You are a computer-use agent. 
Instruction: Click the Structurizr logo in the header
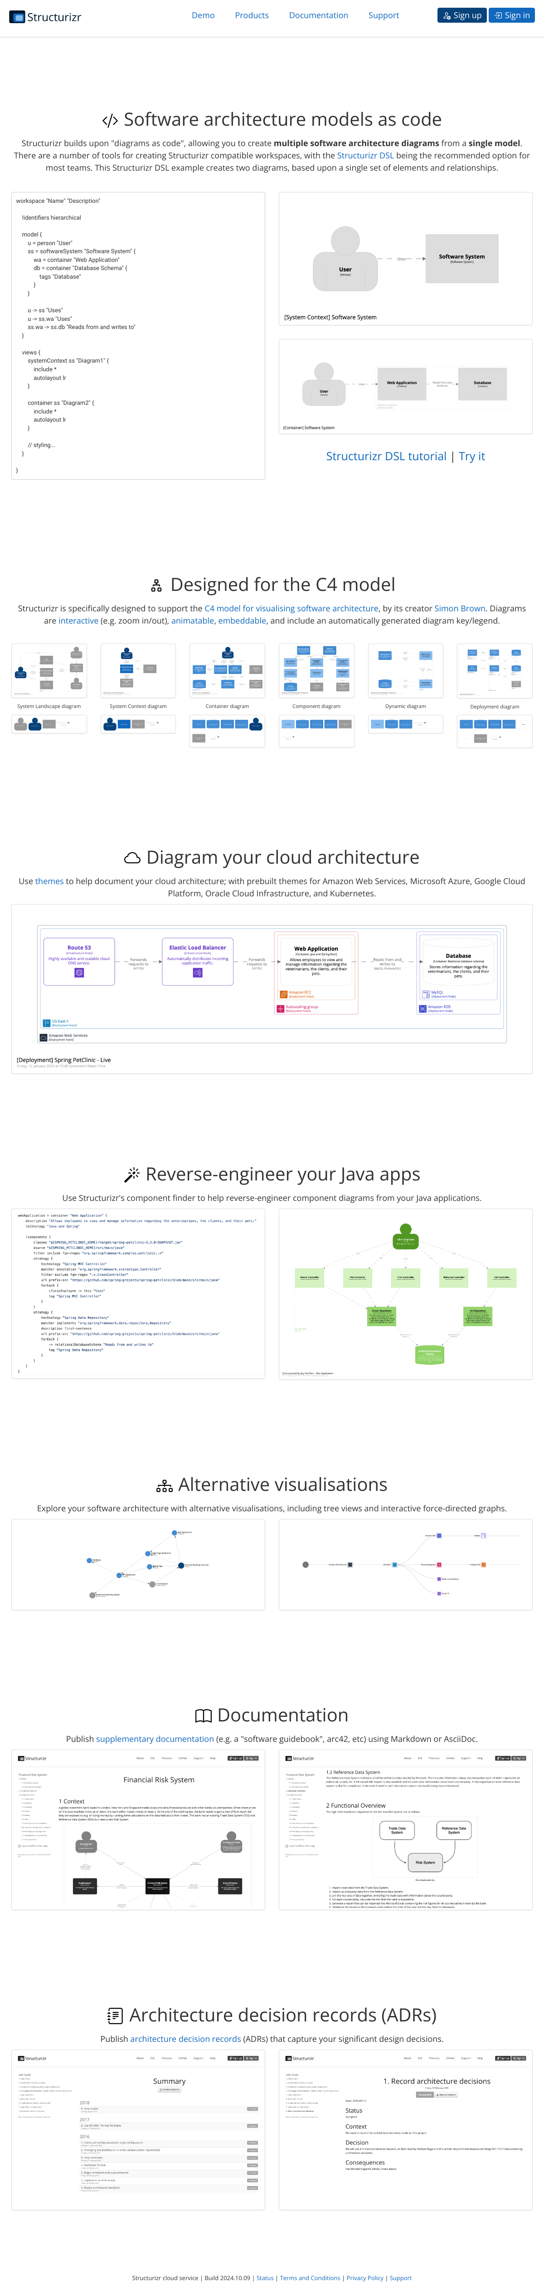pyautogui.click(x=44, y=16)
